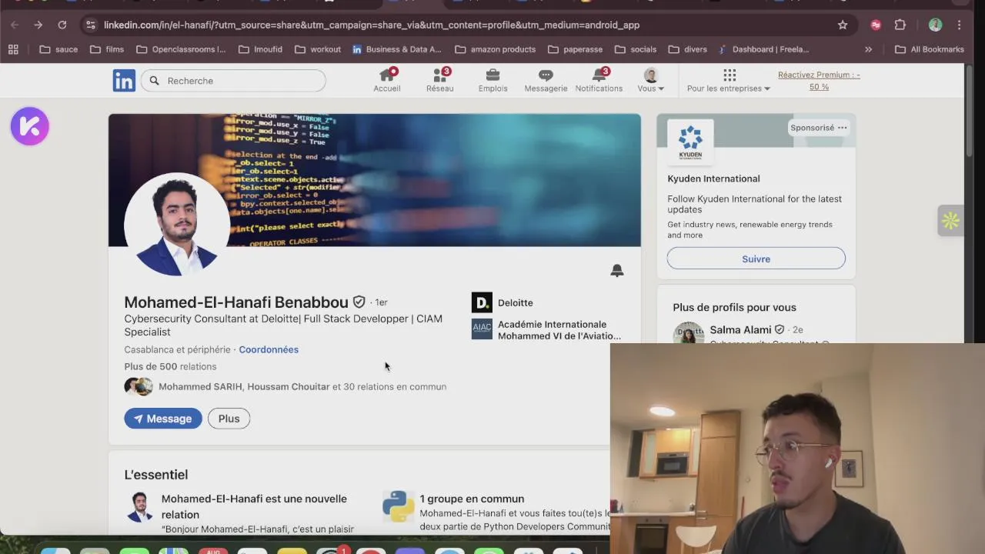Open browser extensions puzzle icon

(900, 25)
